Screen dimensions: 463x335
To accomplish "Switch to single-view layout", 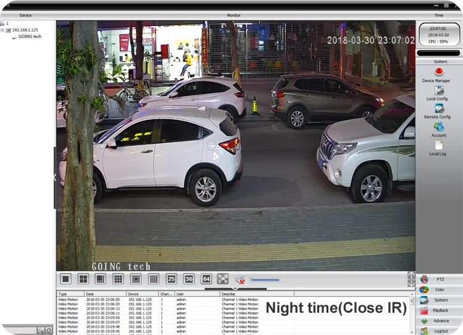I will point(66,279).
